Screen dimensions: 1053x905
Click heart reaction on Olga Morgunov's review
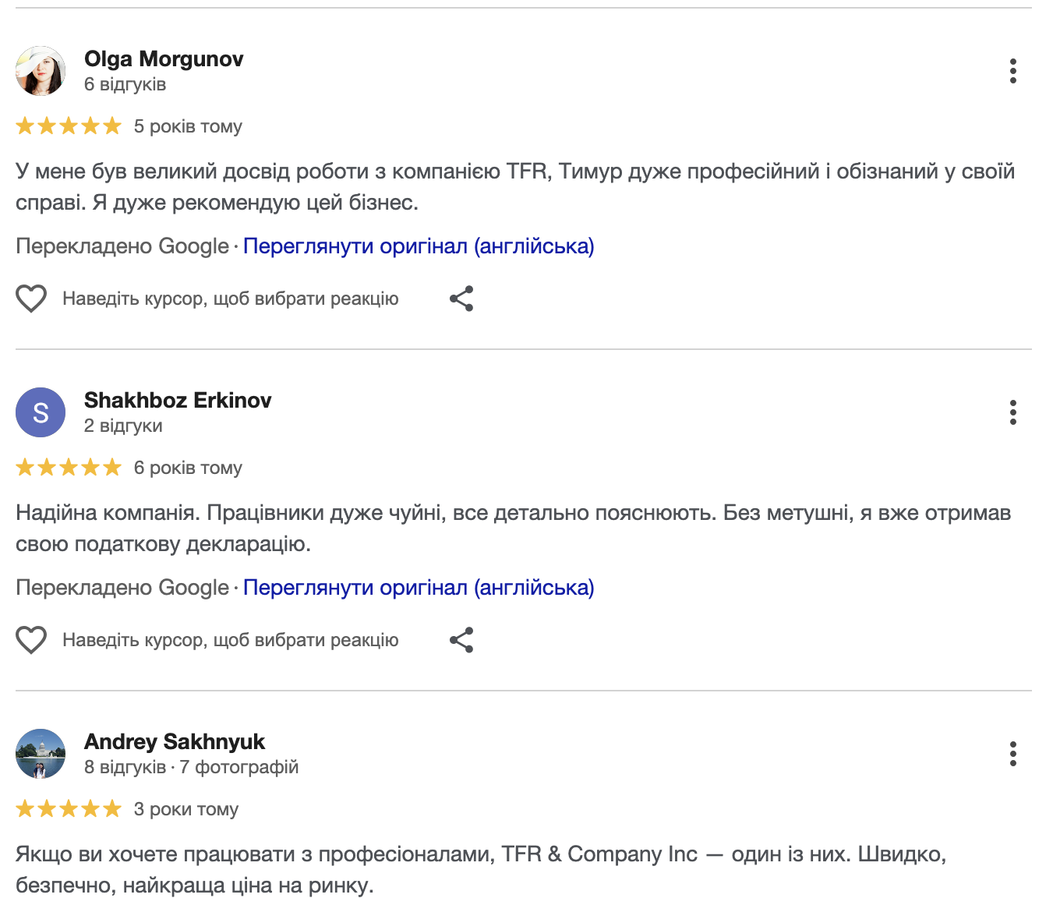(x=31, y=299)
